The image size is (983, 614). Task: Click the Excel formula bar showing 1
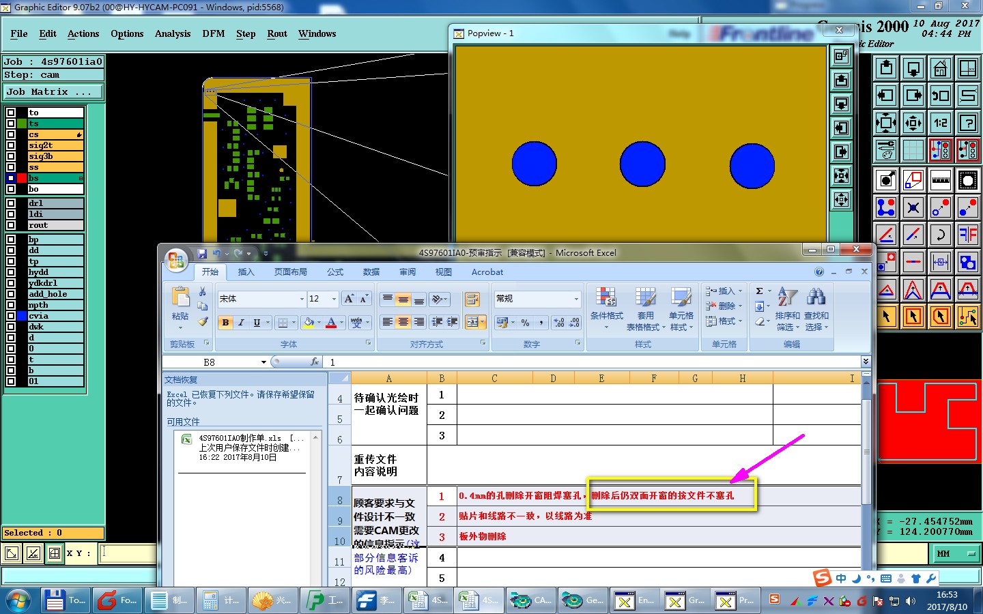coord(590,362)
